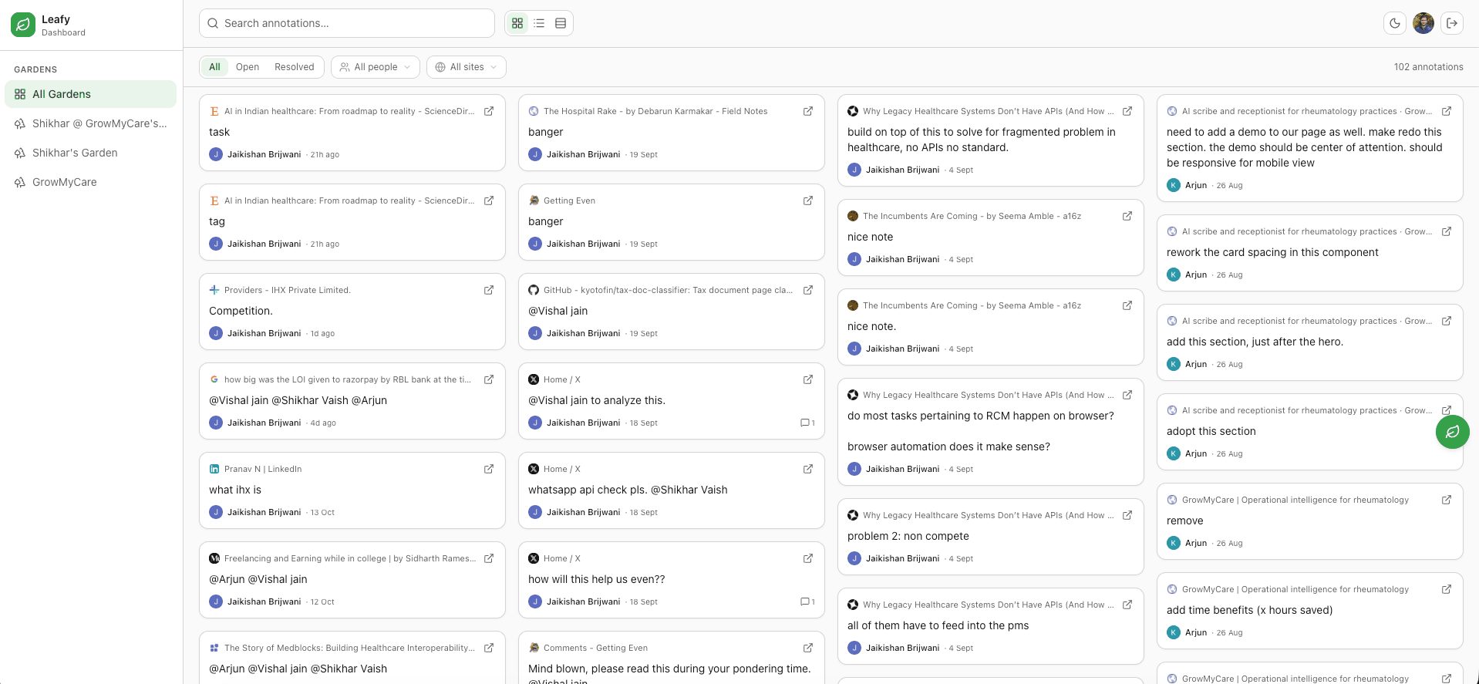Open GrowMyCare garden in sidebar
The image size is (1479, 684).
[90, 182]
